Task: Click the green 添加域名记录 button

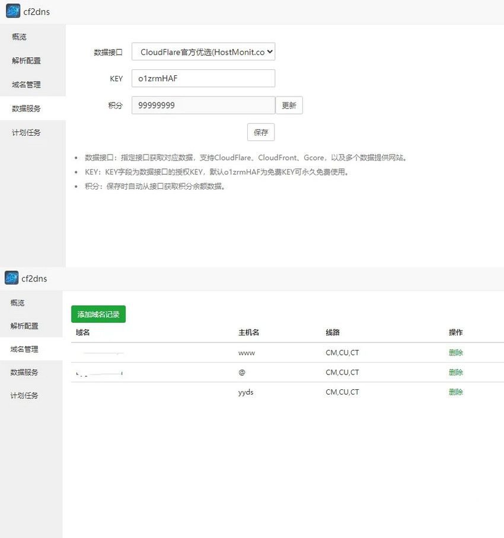Action: pos(98,314)
